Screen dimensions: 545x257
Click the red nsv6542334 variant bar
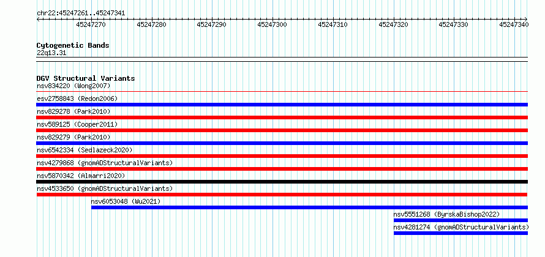(x=282, y=156)
